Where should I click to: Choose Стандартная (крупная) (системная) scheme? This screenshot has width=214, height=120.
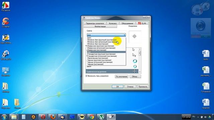pyautogui.click(x=106, y=54)
